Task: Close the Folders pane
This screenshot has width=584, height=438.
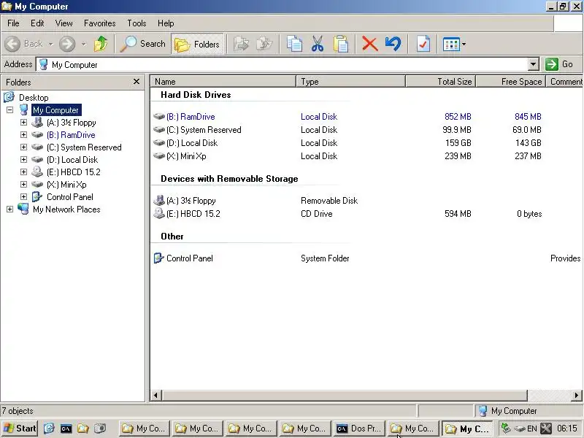Action: coord(137,81)
